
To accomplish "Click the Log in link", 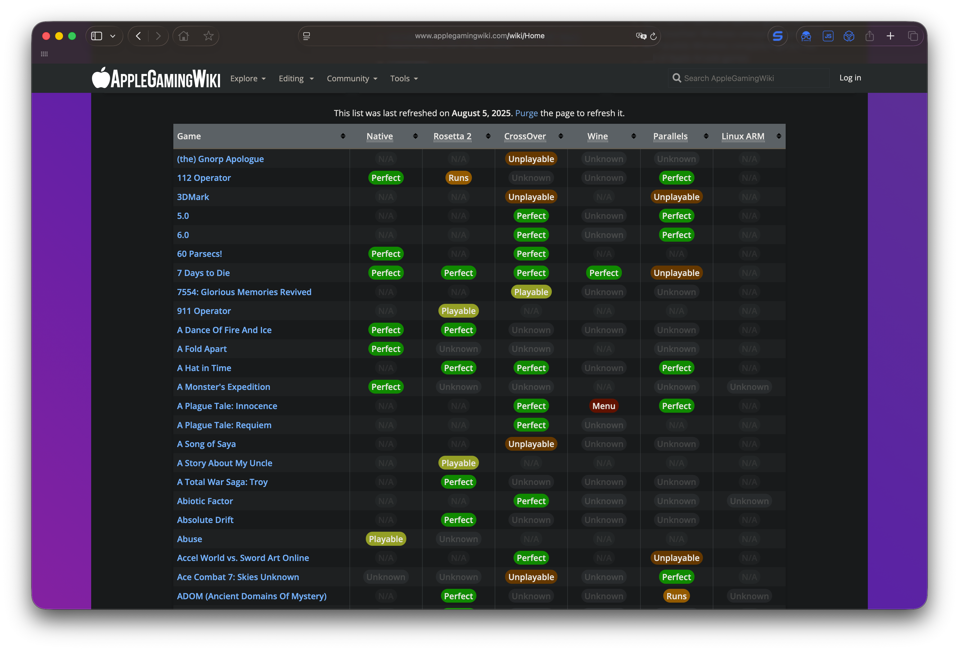I will click(850, 78).
